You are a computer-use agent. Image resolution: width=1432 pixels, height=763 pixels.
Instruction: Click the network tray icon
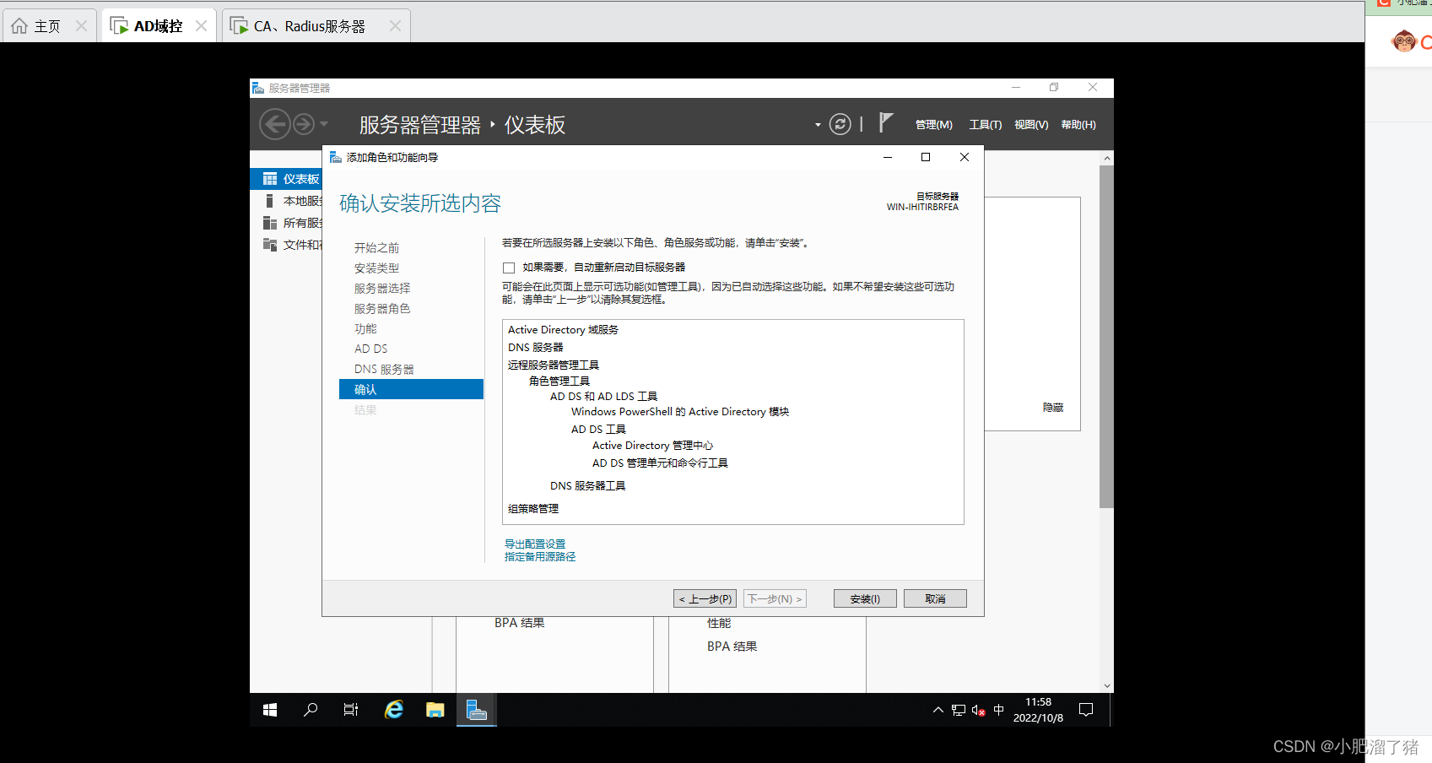coord(959,711)
